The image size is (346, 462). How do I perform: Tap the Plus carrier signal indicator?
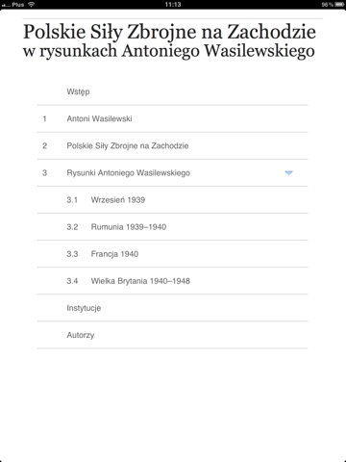tap(13, 5)
